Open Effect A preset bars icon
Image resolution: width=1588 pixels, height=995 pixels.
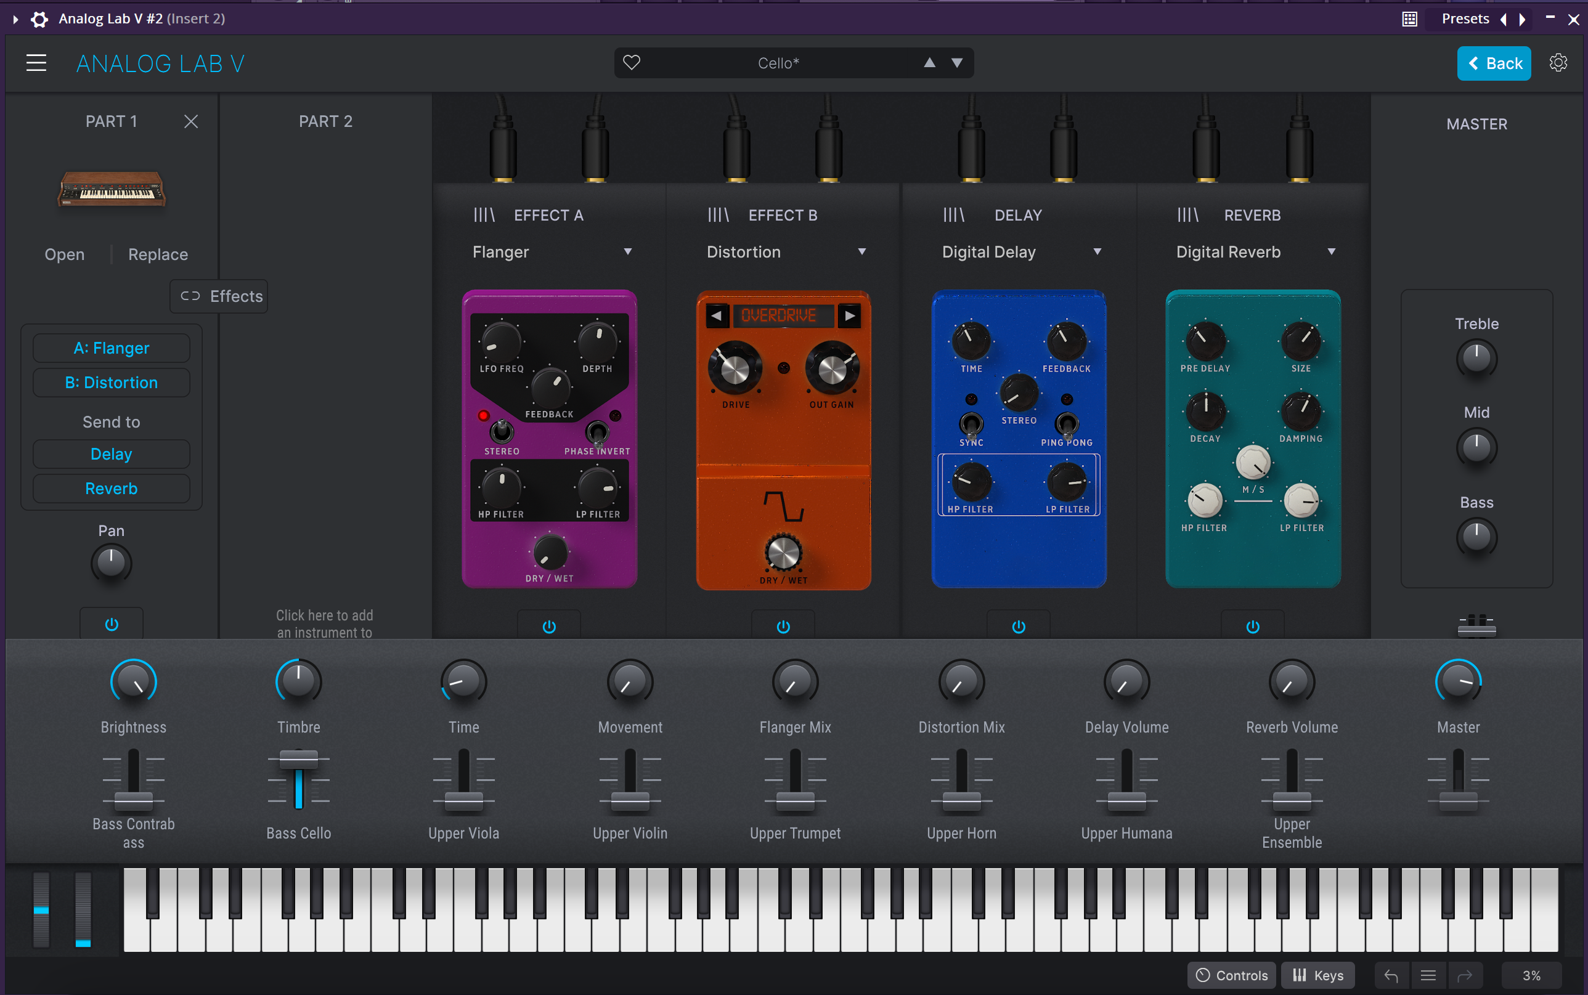[484, 214]
